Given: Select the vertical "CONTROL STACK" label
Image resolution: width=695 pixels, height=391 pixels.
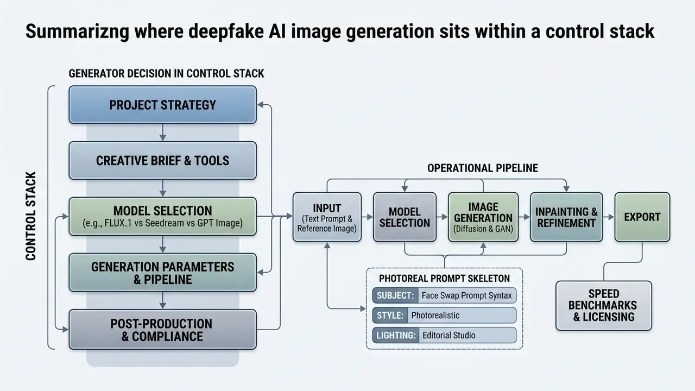Looking at the screenshot, I should click(x=31, y=216).
